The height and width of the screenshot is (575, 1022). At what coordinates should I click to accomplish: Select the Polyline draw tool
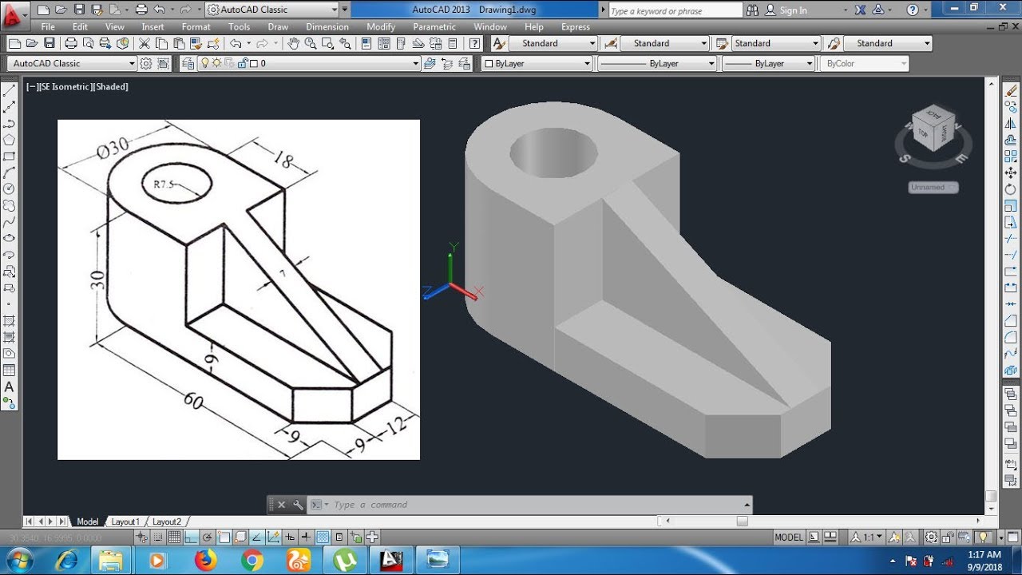tap(10, 123)
